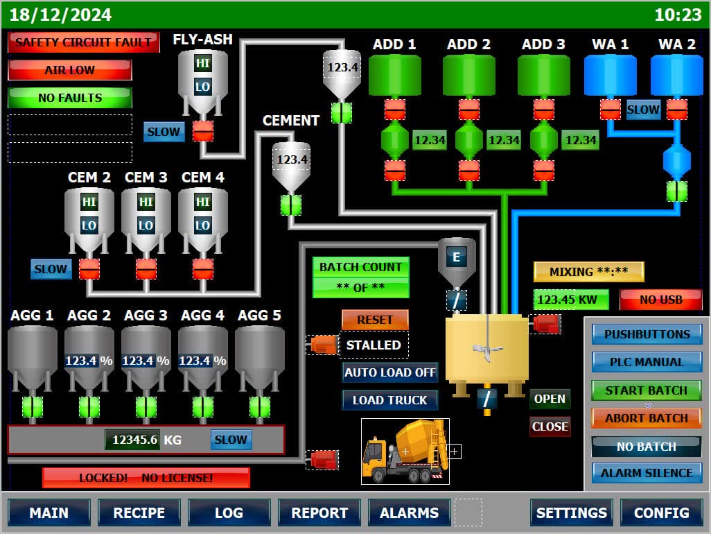711x534 pixels.
Task: Click the CLOSE mixer gate button
Action: pos(550,427)
